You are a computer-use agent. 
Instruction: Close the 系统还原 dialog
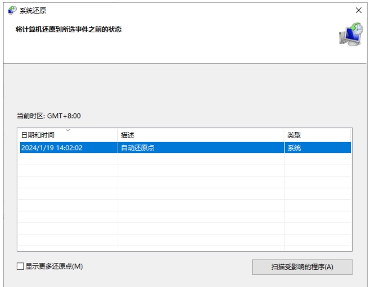click(358, 10)
